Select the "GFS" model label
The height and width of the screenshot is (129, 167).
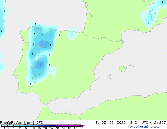tap(40, 123)
